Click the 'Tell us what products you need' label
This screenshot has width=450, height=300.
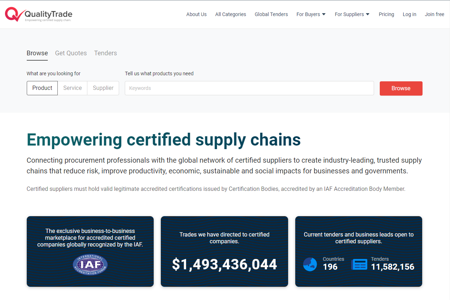point(159,73)
